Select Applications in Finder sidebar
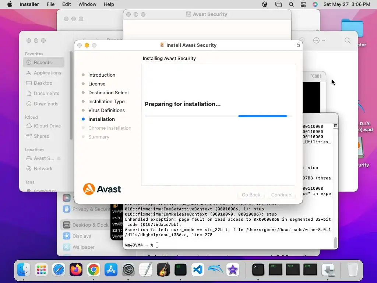The width and height of the screenshot is (377, 283). (x=44, y=73)
